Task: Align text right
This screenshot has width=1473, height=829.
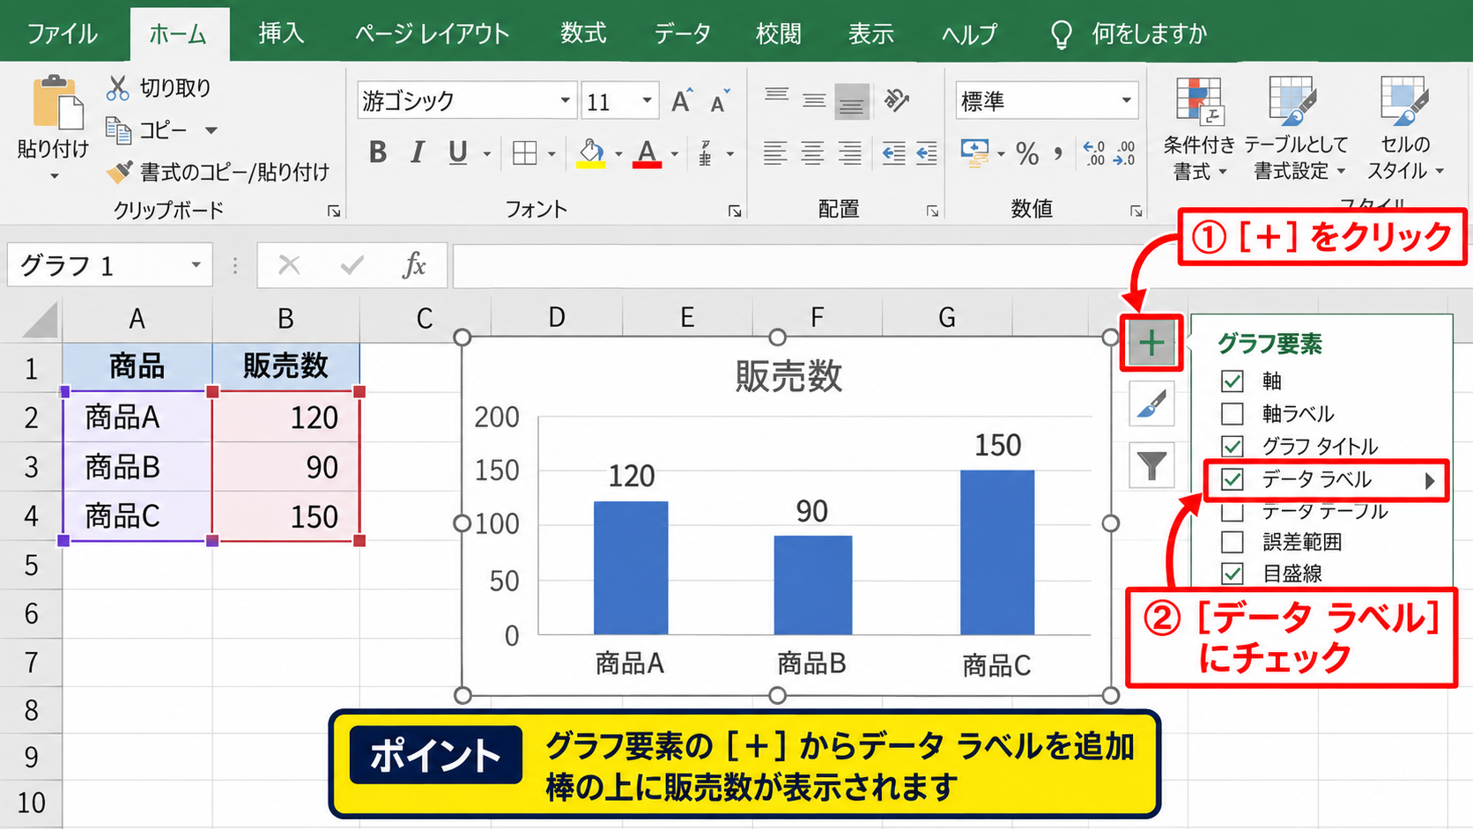Action: pyautogui.click(x=850, y=153)
